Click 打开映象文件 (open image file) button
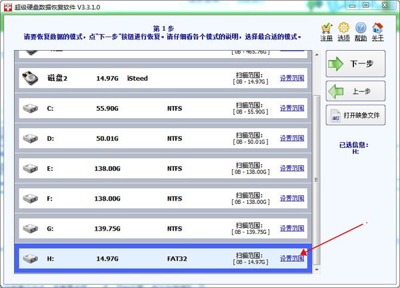The width and height of the screenshot is (400, 288). click(x=356, y=115)
